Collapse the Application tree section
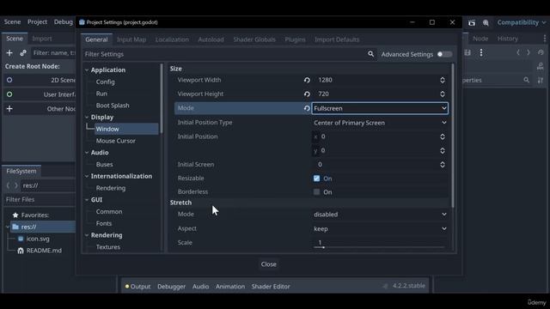 (87, 70)
